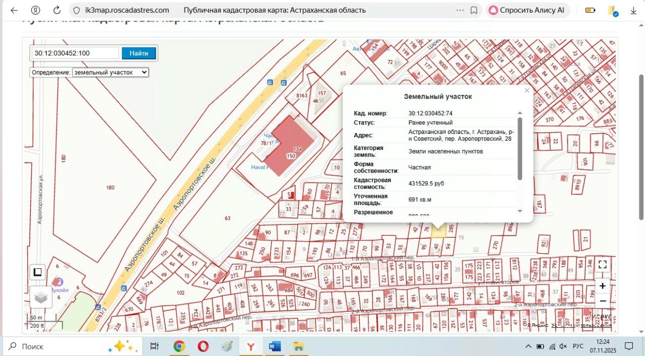Activate the ruler measurement tool
The height and width of the screenshot is (356, 645).
click(37, 272)
